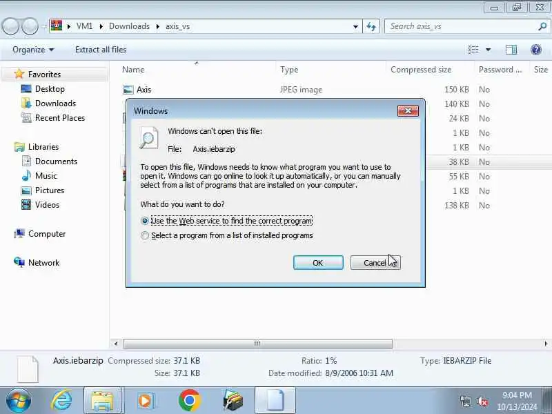Screen dimensions: 552x414
Task: Open the Windows Start button
Action: [18, 400]
